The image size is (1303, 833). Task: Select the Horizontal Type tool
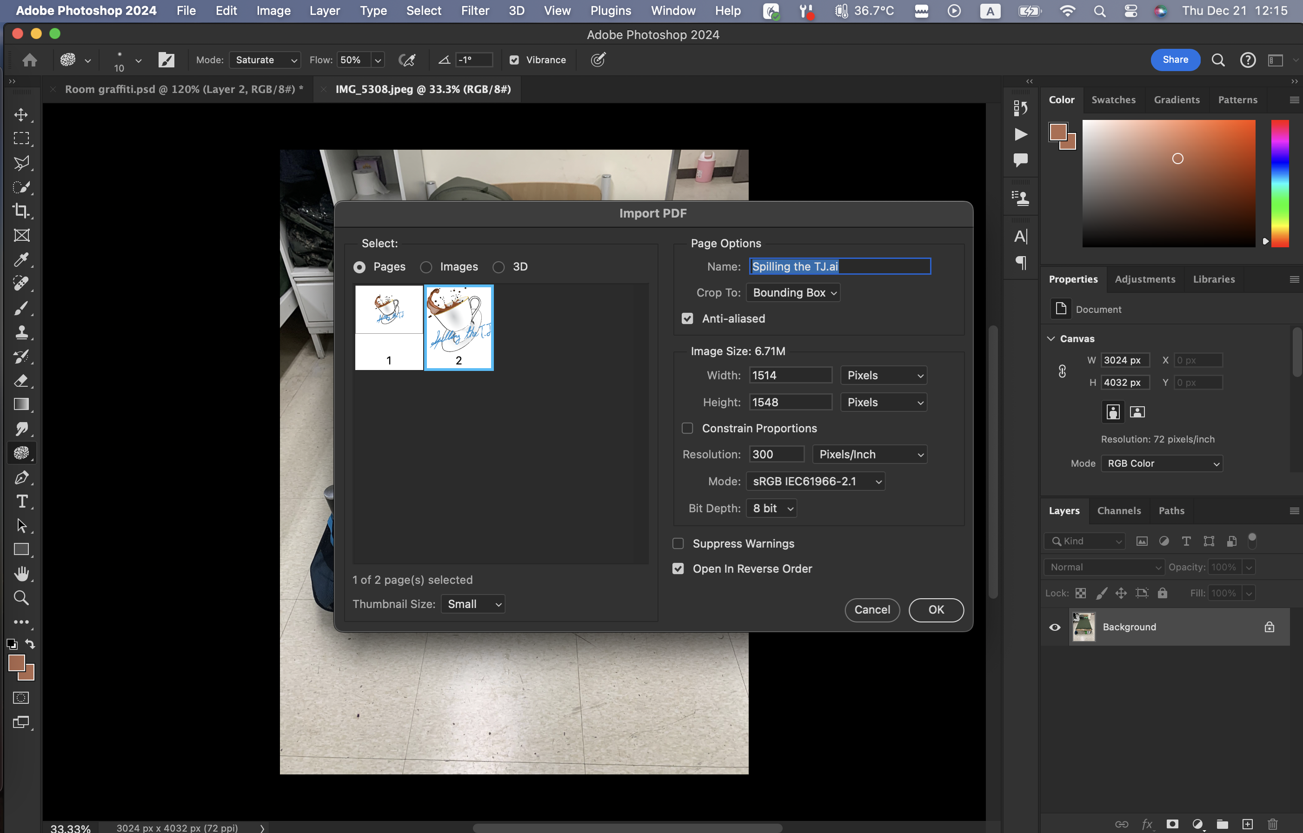[21, 502]
